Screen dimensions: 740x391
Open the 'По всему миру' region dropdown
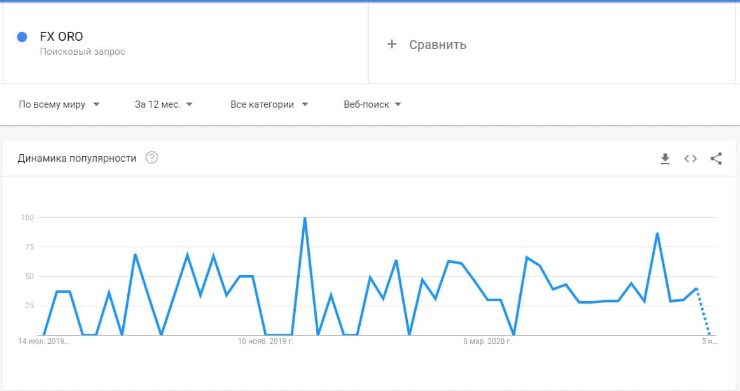(59, 104)
